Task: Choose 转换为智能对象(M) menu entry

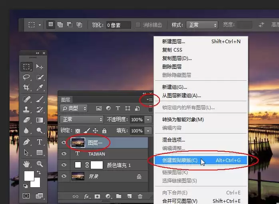Action: [183, 120]
